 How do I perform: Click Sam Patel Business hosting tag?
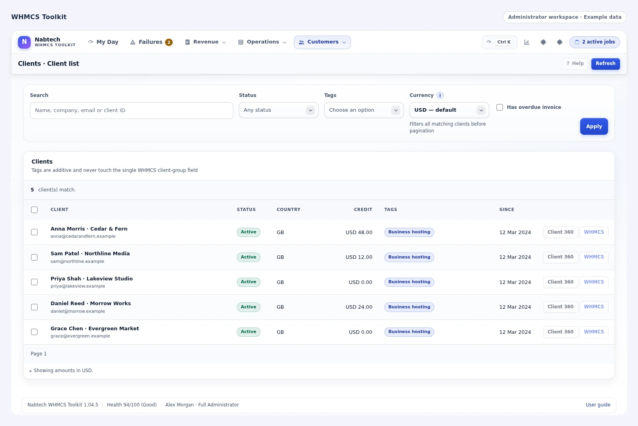(x=409, y=257)
